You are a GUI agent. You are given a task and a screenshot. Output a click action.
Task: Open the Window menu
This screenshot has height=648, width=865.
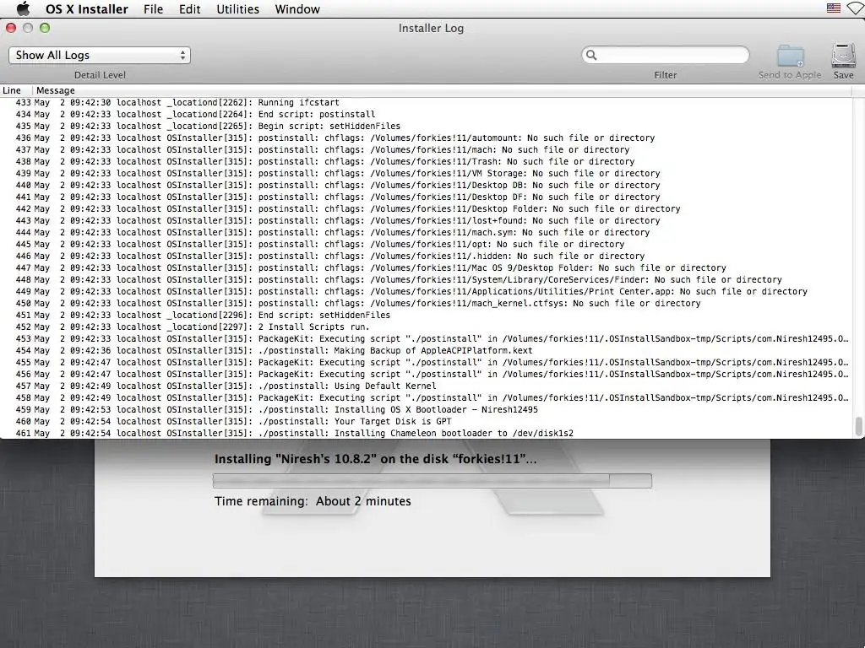tap(297, 9)
